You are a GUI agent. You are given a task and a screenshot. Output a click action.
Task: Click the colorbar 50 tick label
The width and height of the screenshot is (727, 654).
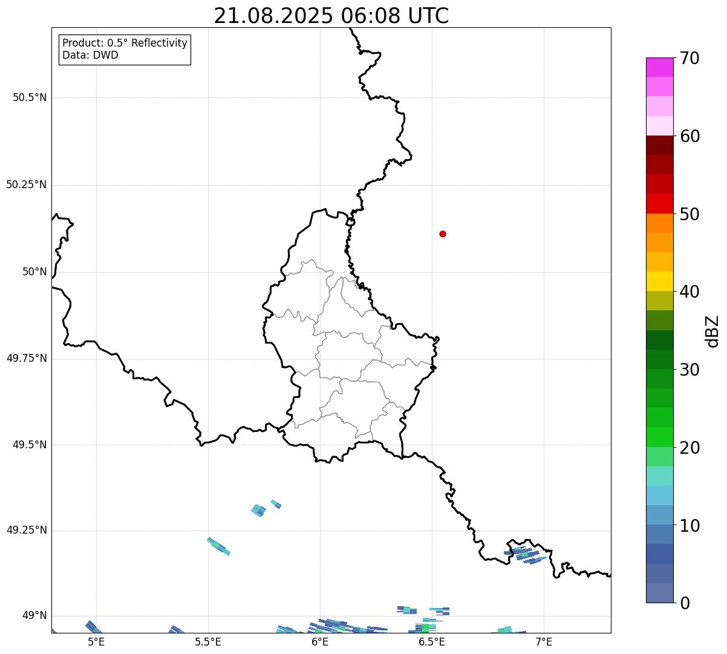point(690,214)
